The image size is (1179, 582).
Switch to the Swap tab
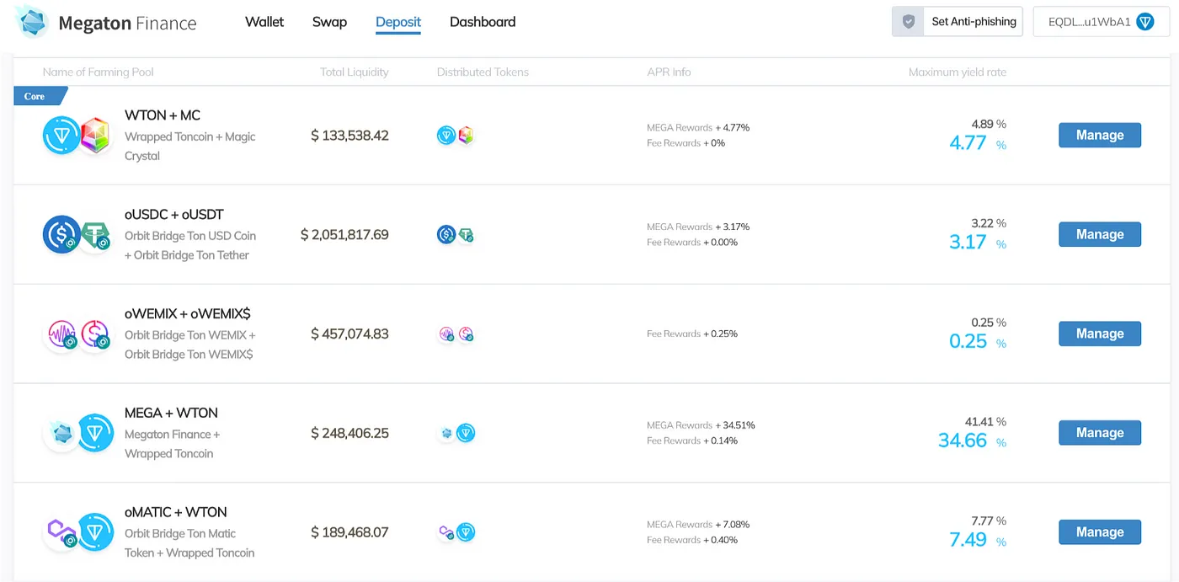click(329, 22)
